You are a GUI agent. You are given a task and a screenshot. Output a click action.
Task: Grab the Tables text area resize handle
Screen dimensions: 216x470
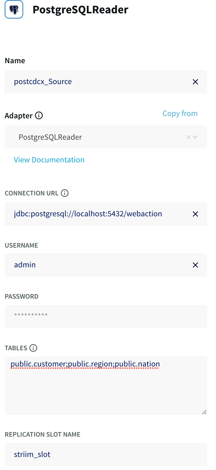[x=204, y=412]
